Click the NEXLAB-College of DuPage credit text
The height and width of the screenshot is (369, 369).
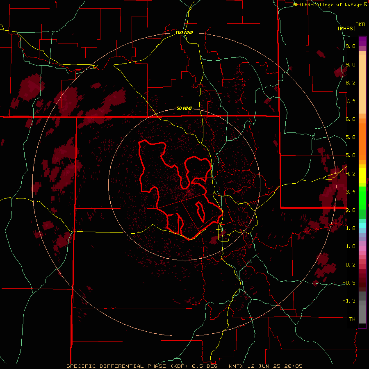click(330, 5)
